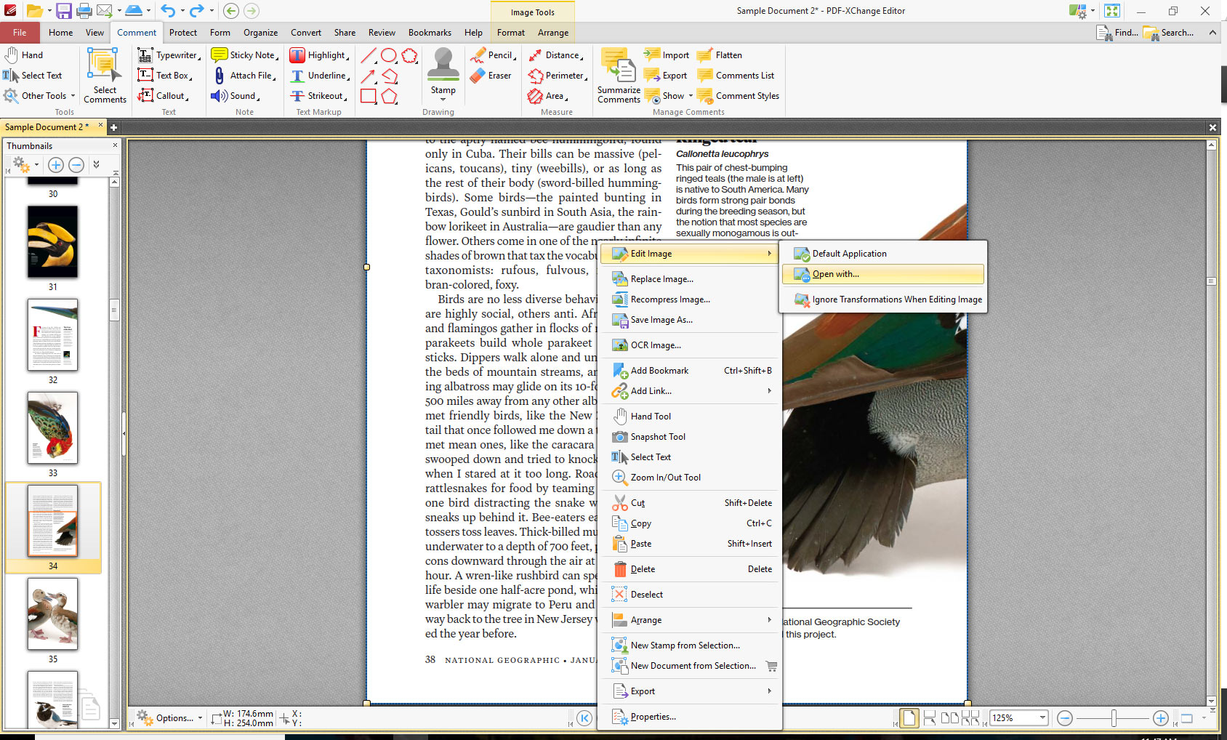This screenshot has height=740, width=1227.
Task: Select the Strikeout tool
Action: click(318, 96)
